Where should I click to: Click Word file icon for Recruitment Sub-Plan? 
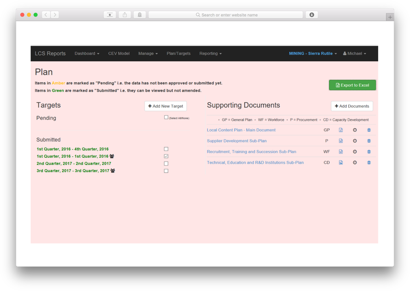(x=341, y=152)
